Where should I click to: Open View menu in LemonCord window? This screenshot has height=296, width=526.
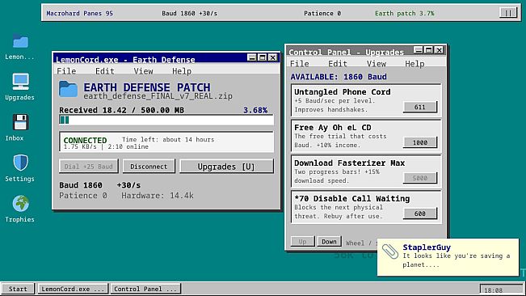click(143, 71)
